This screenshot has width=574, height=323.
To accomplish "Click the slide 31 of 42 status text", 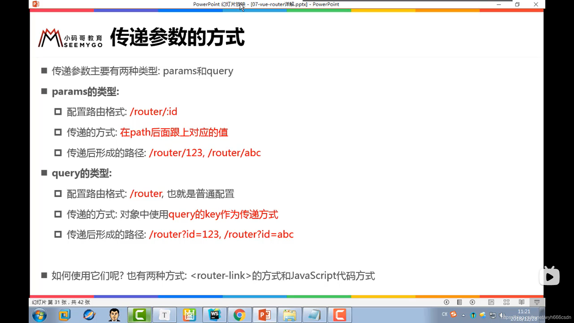I will tap(61, 302).
